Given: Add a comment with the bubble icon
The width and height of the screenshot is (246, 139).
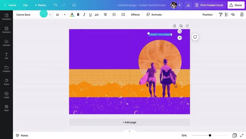Looking at the screenshot, I should click(195, 37).
